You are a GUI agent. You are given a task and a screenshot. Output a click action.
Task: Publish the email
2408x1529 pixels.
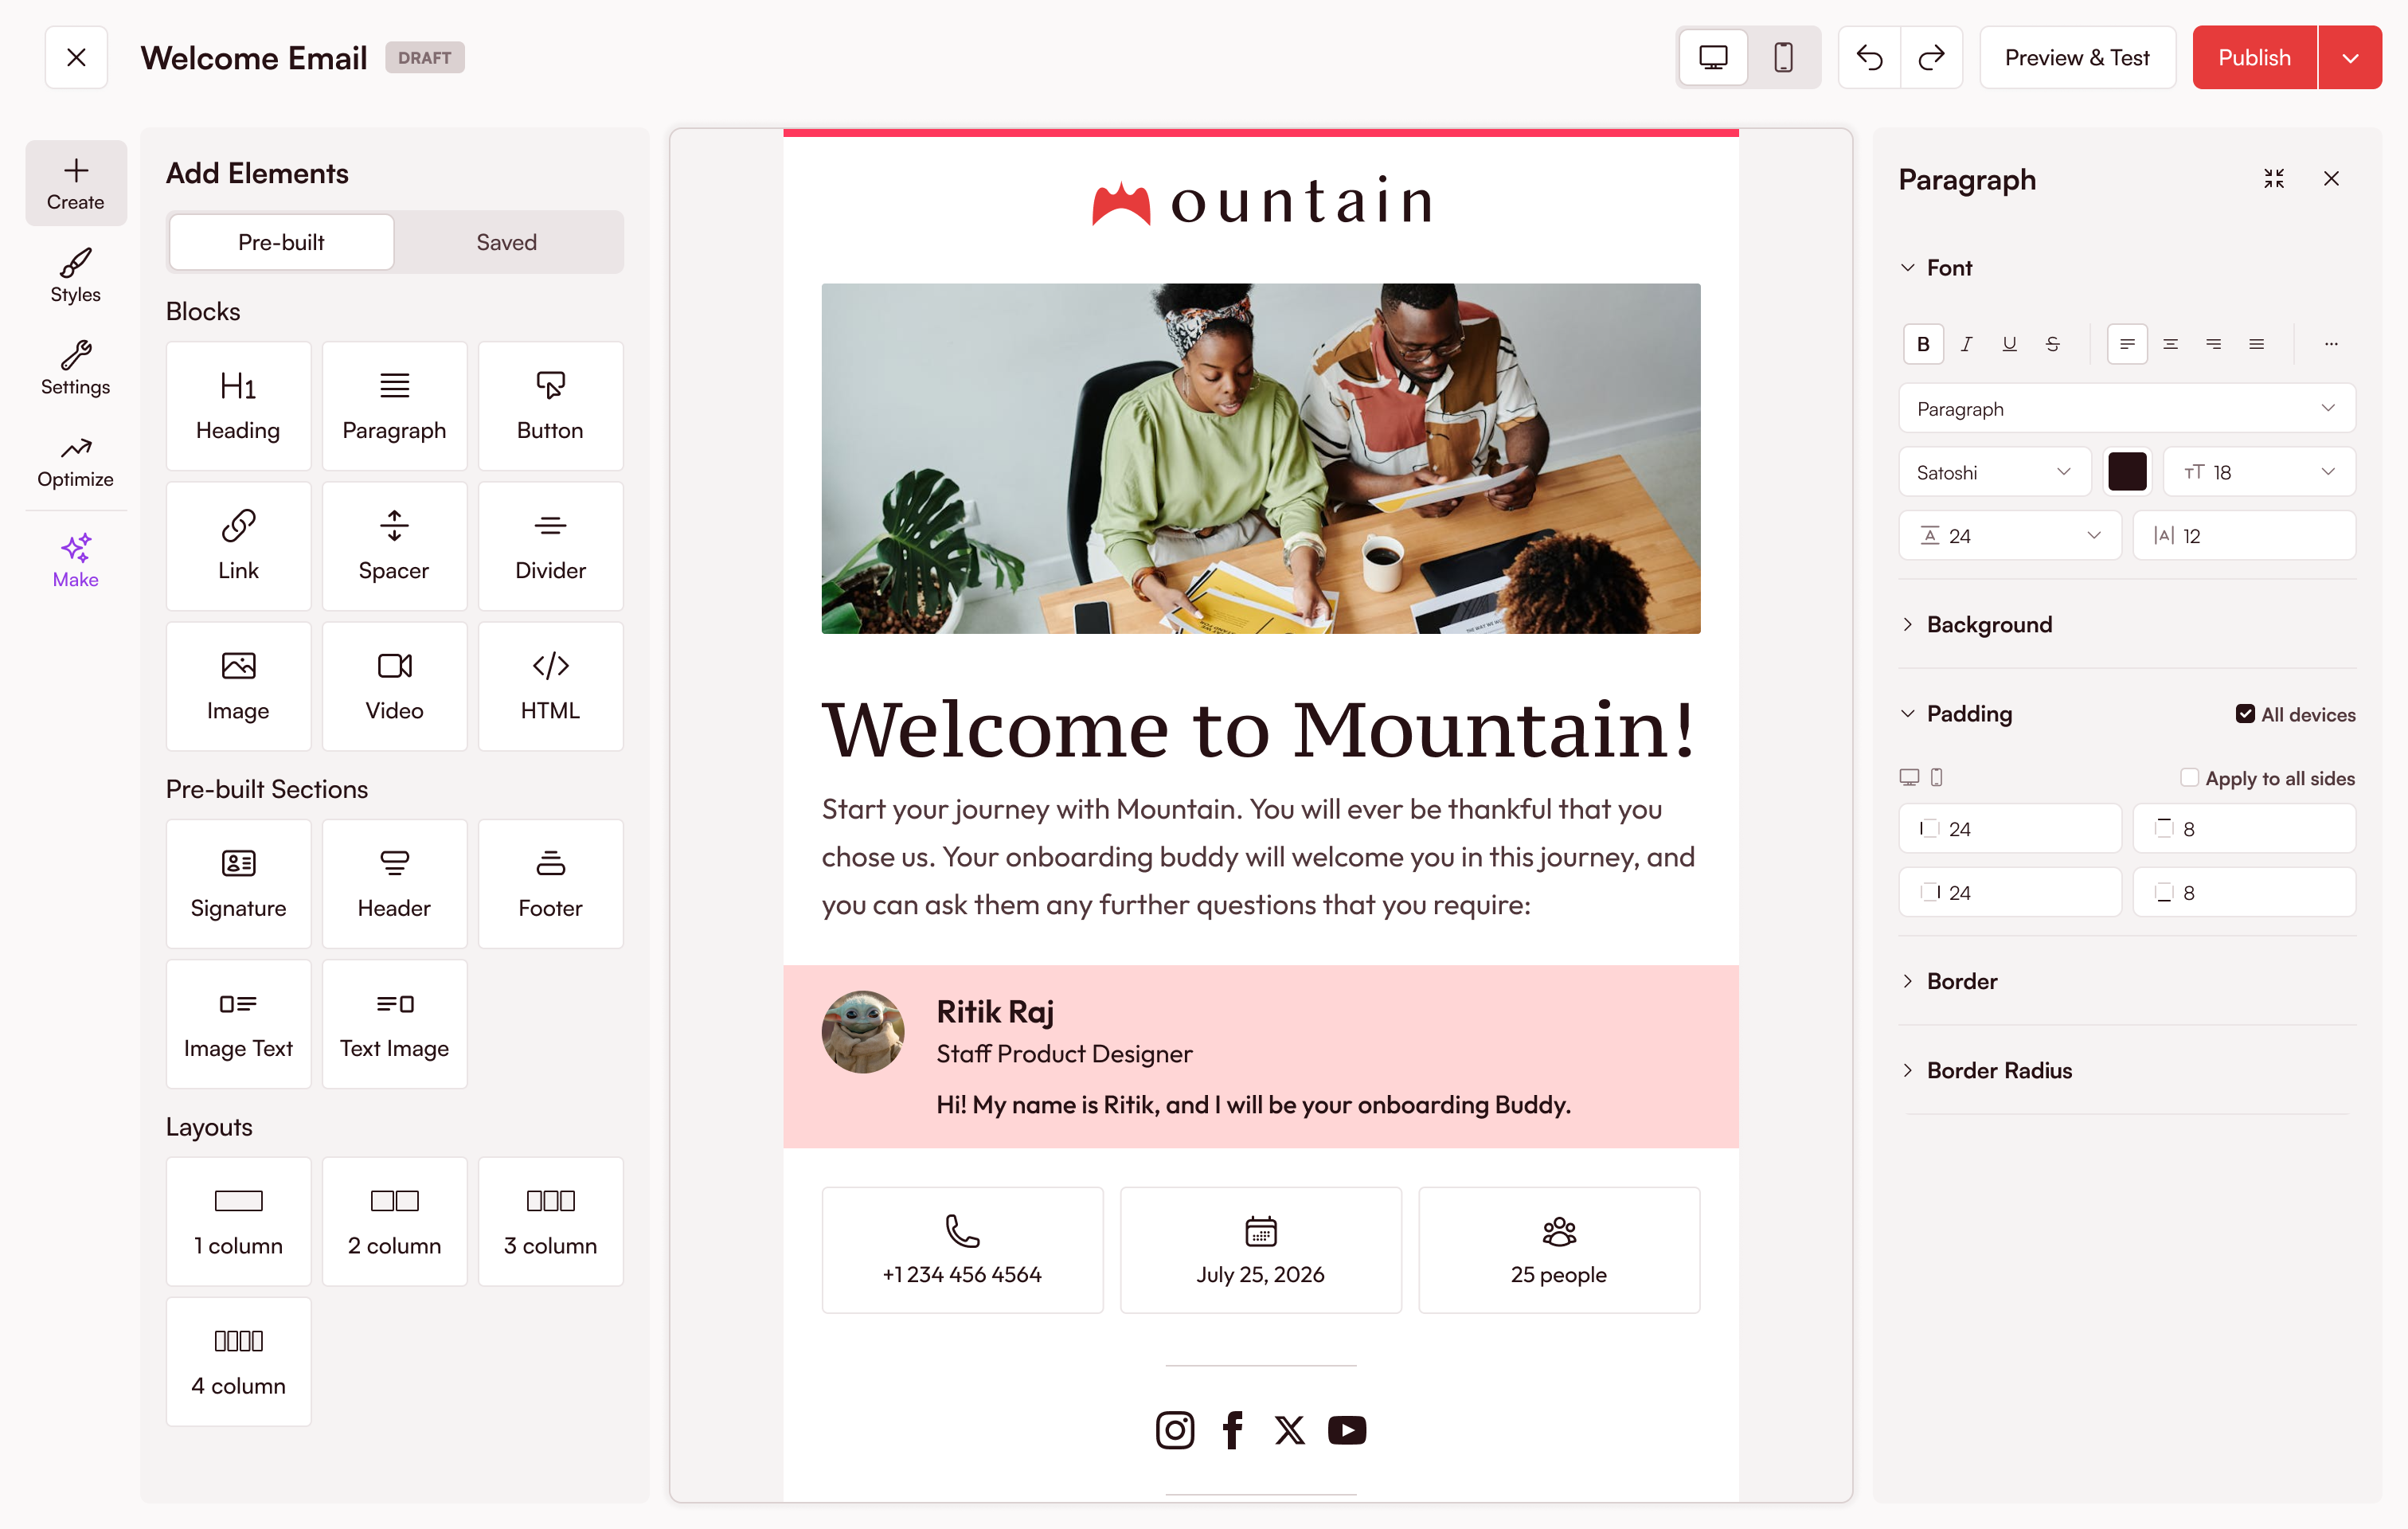pos(2254,57)
